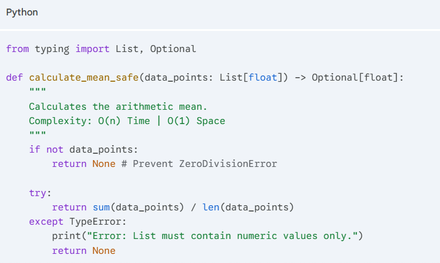Click the Python language label
Screen dimensions: 440x263
[22, 12]
